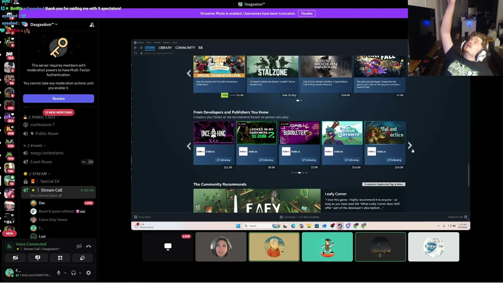Jump to 13 new mentions

58,112
